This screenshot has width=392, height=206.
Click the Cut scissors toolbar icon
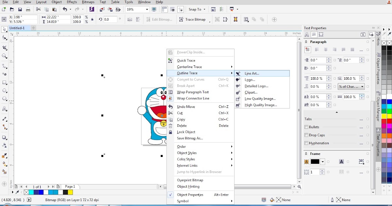(39, 9)
